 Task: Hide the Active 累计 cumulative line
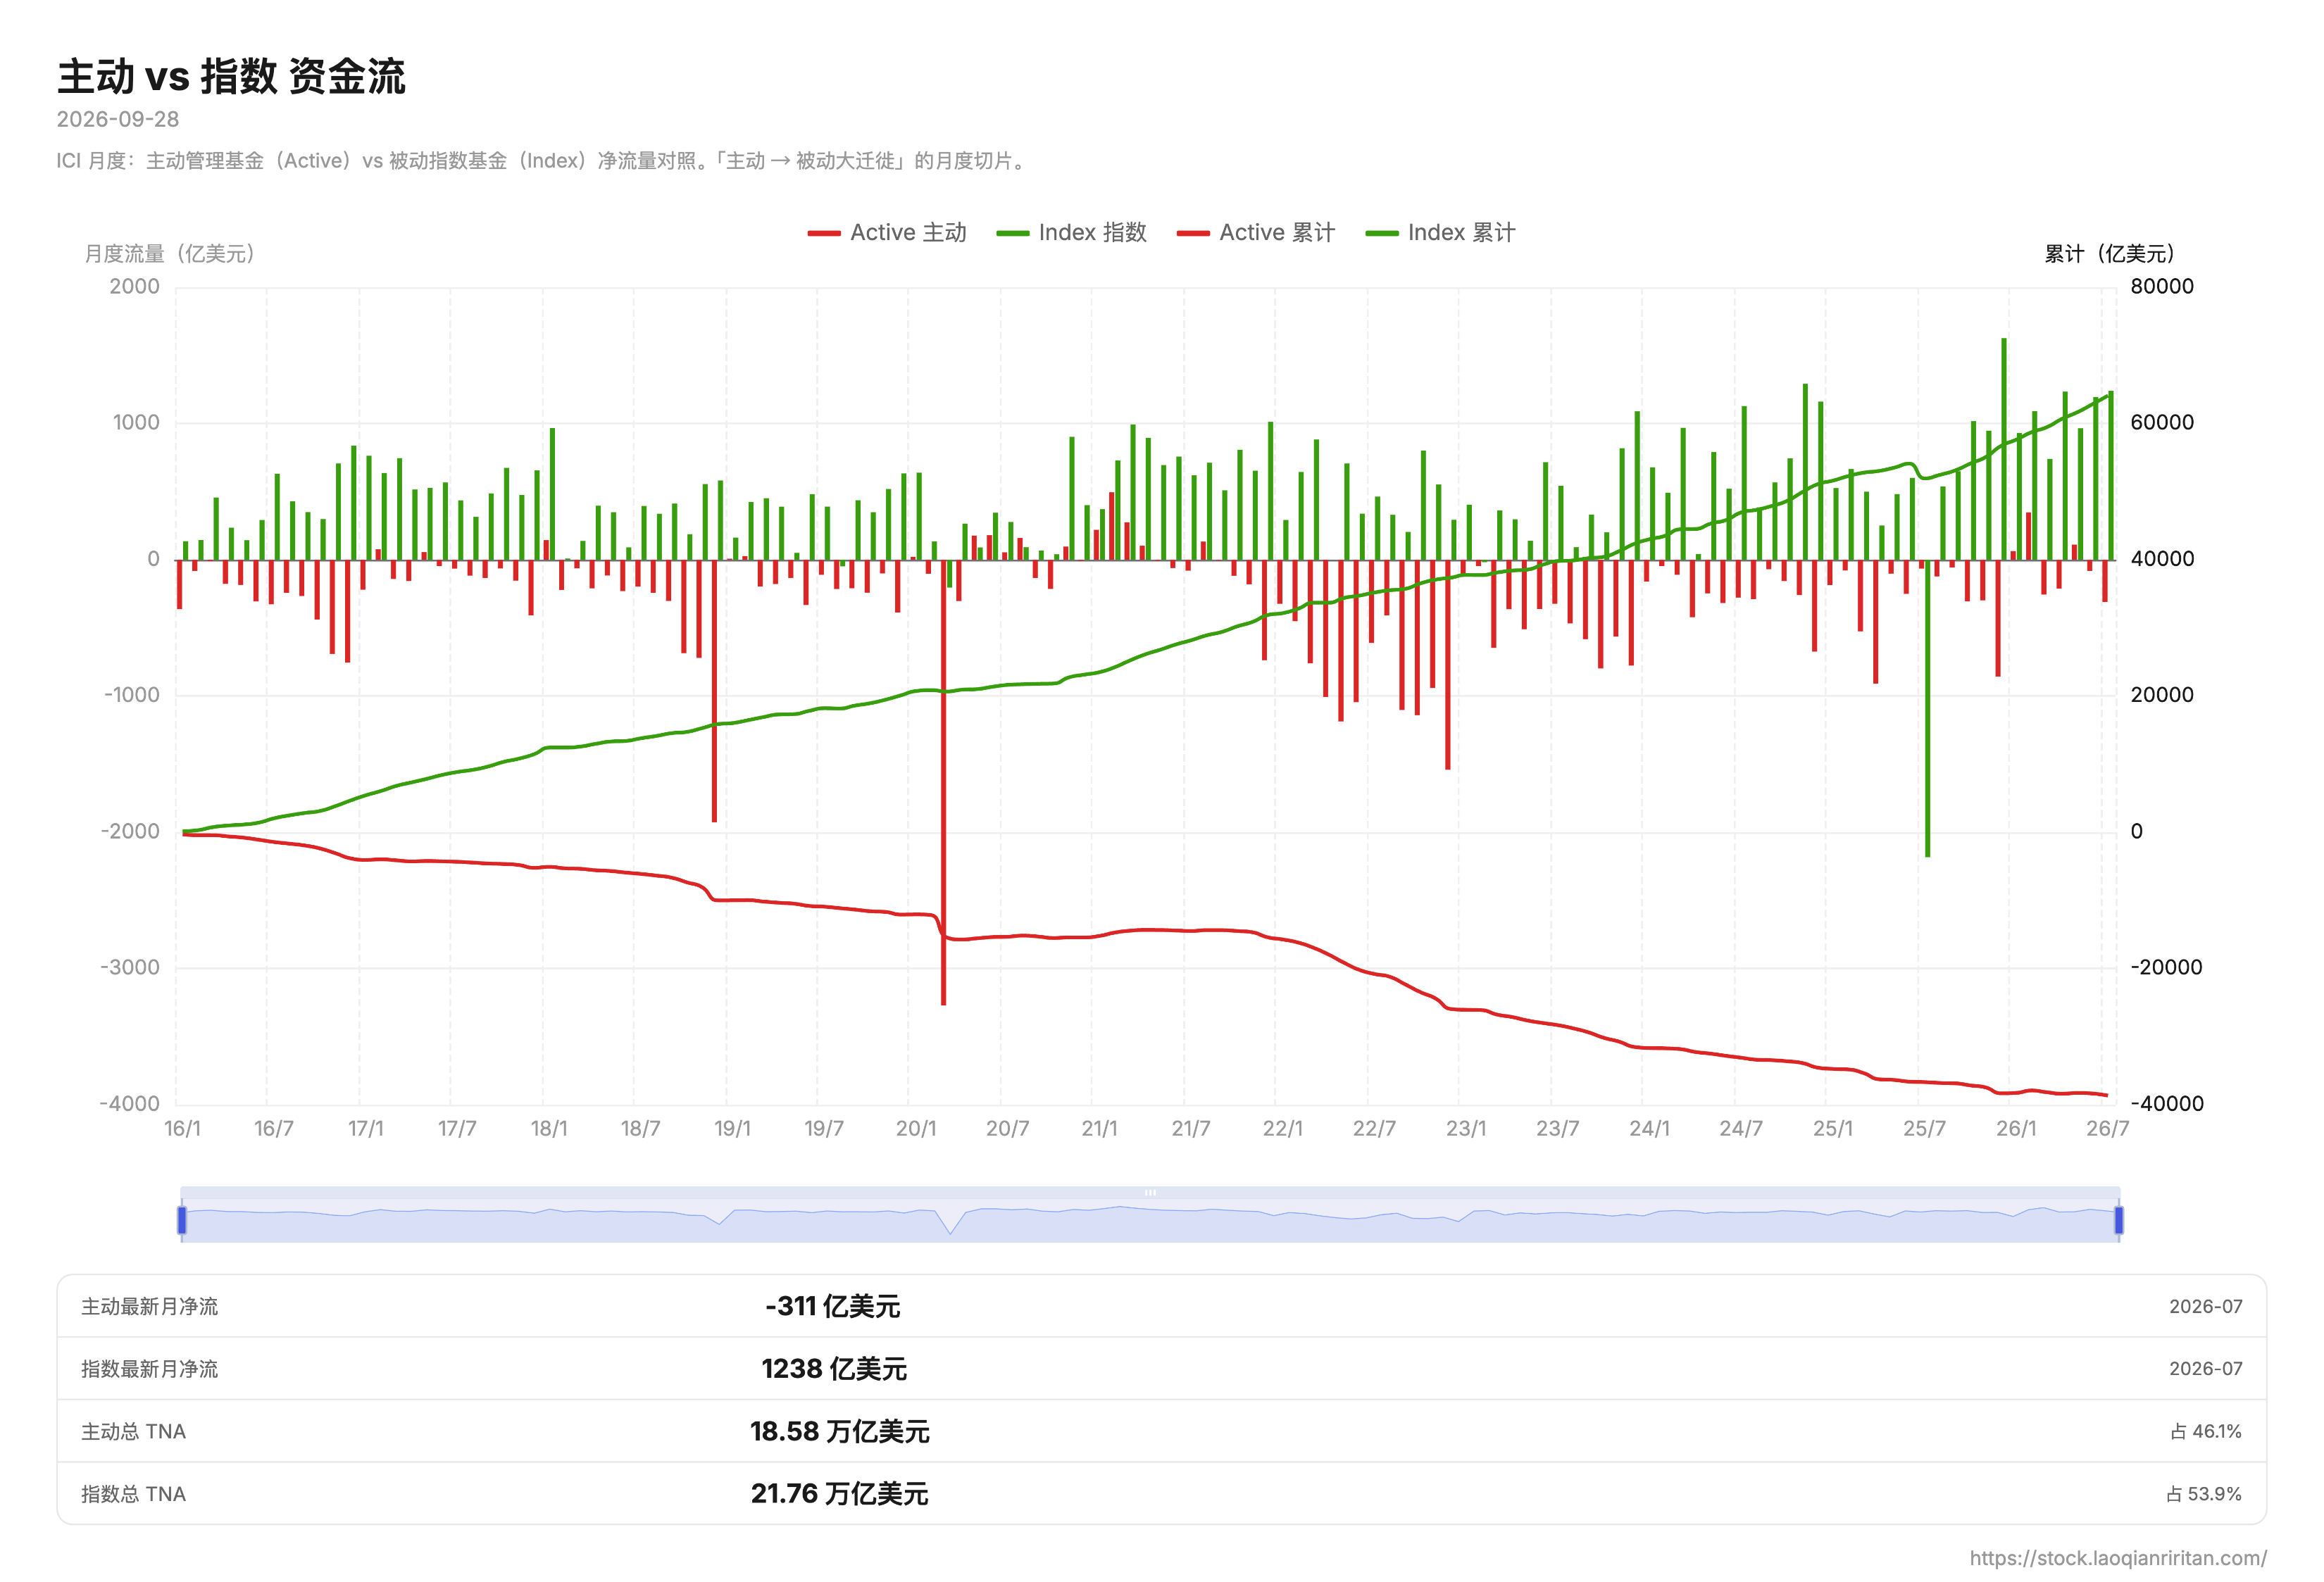pyautogui.click(x=1256, y=233)
